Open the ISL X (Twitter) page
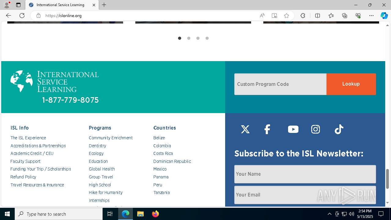391x220 pixels. pyautogui.click(x=245, y=129)
